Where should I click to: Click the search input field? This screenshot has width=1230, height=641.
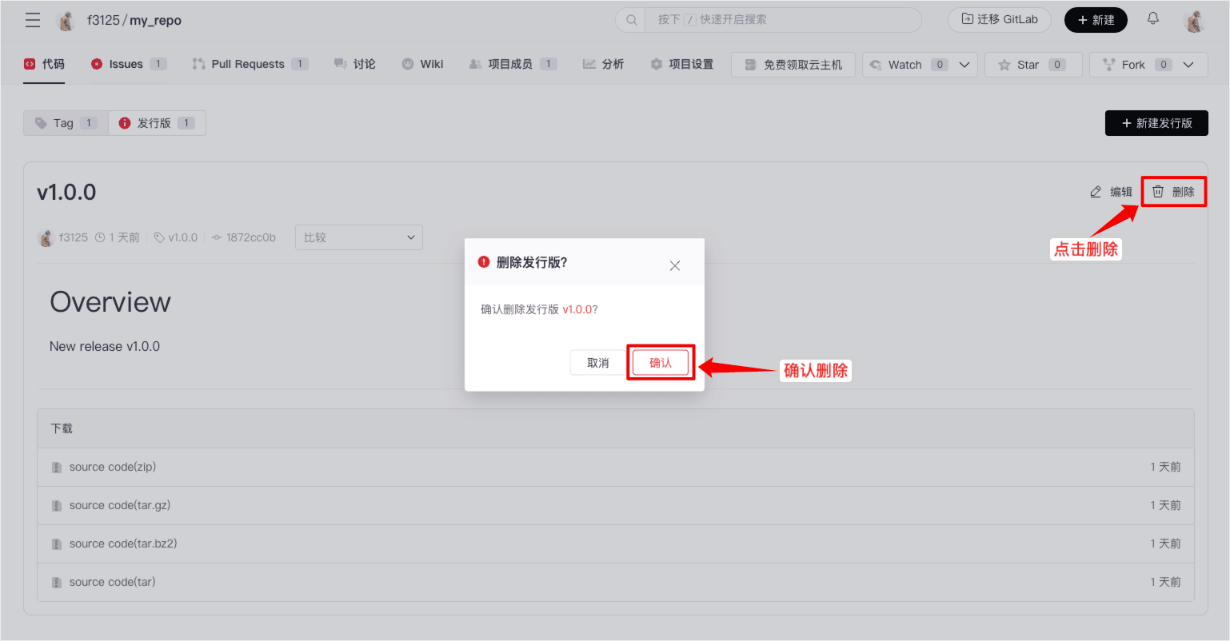782,20
